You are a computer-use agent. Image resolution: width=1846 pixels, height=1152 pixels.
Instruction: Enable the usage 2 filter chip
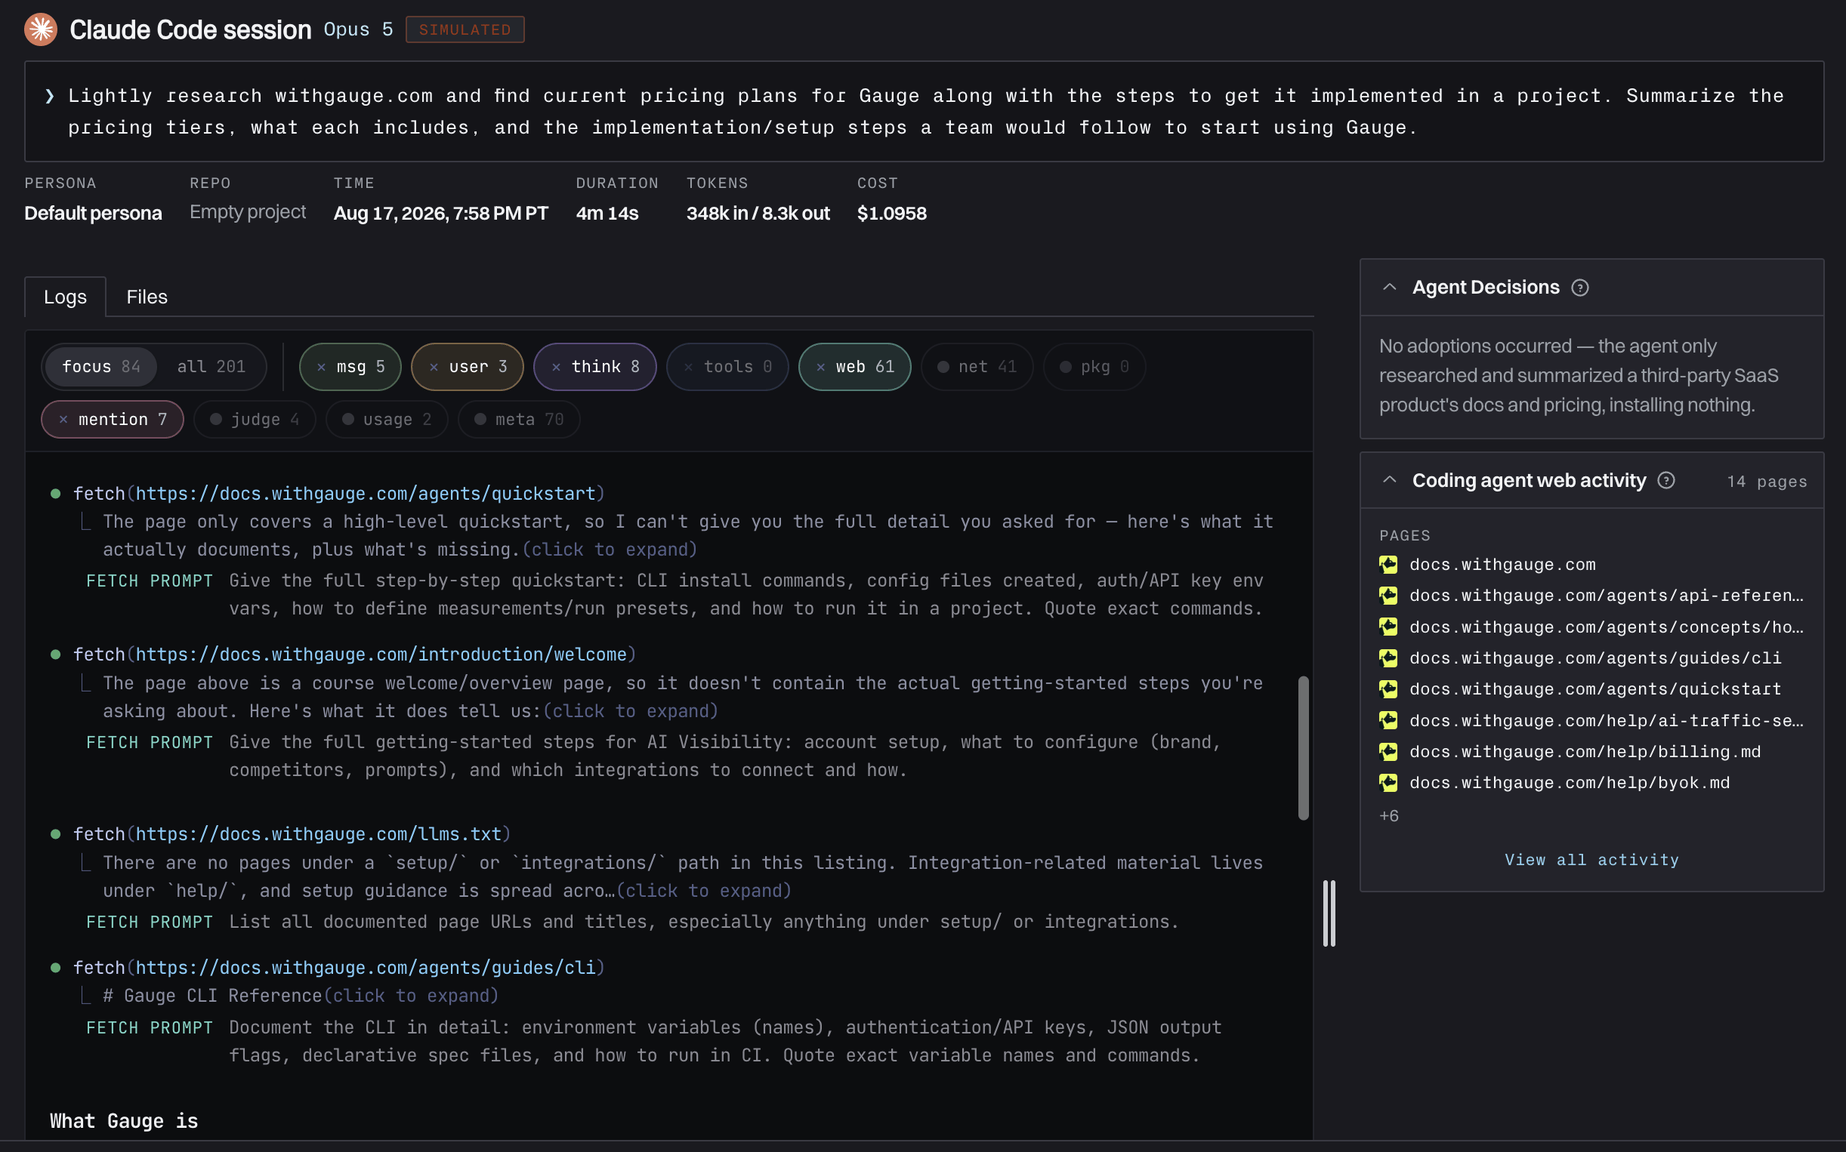point(387,420)
